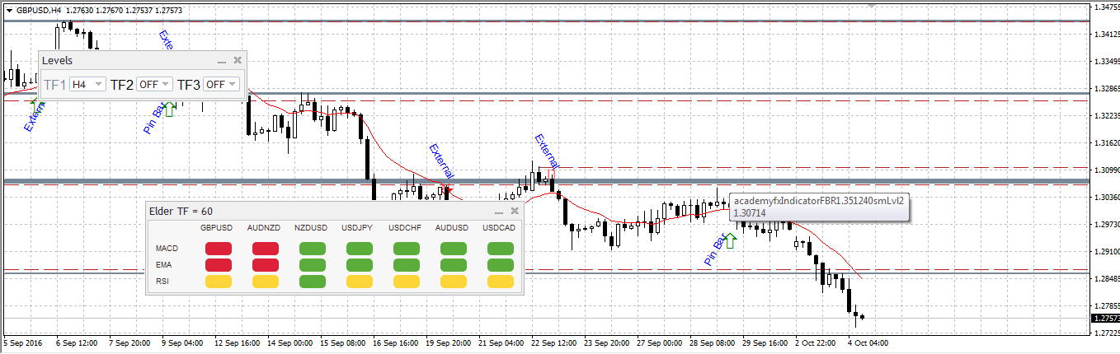Select USDJPY column header in Elder panel
1120x354 pixels.
(x=358, y=227)
